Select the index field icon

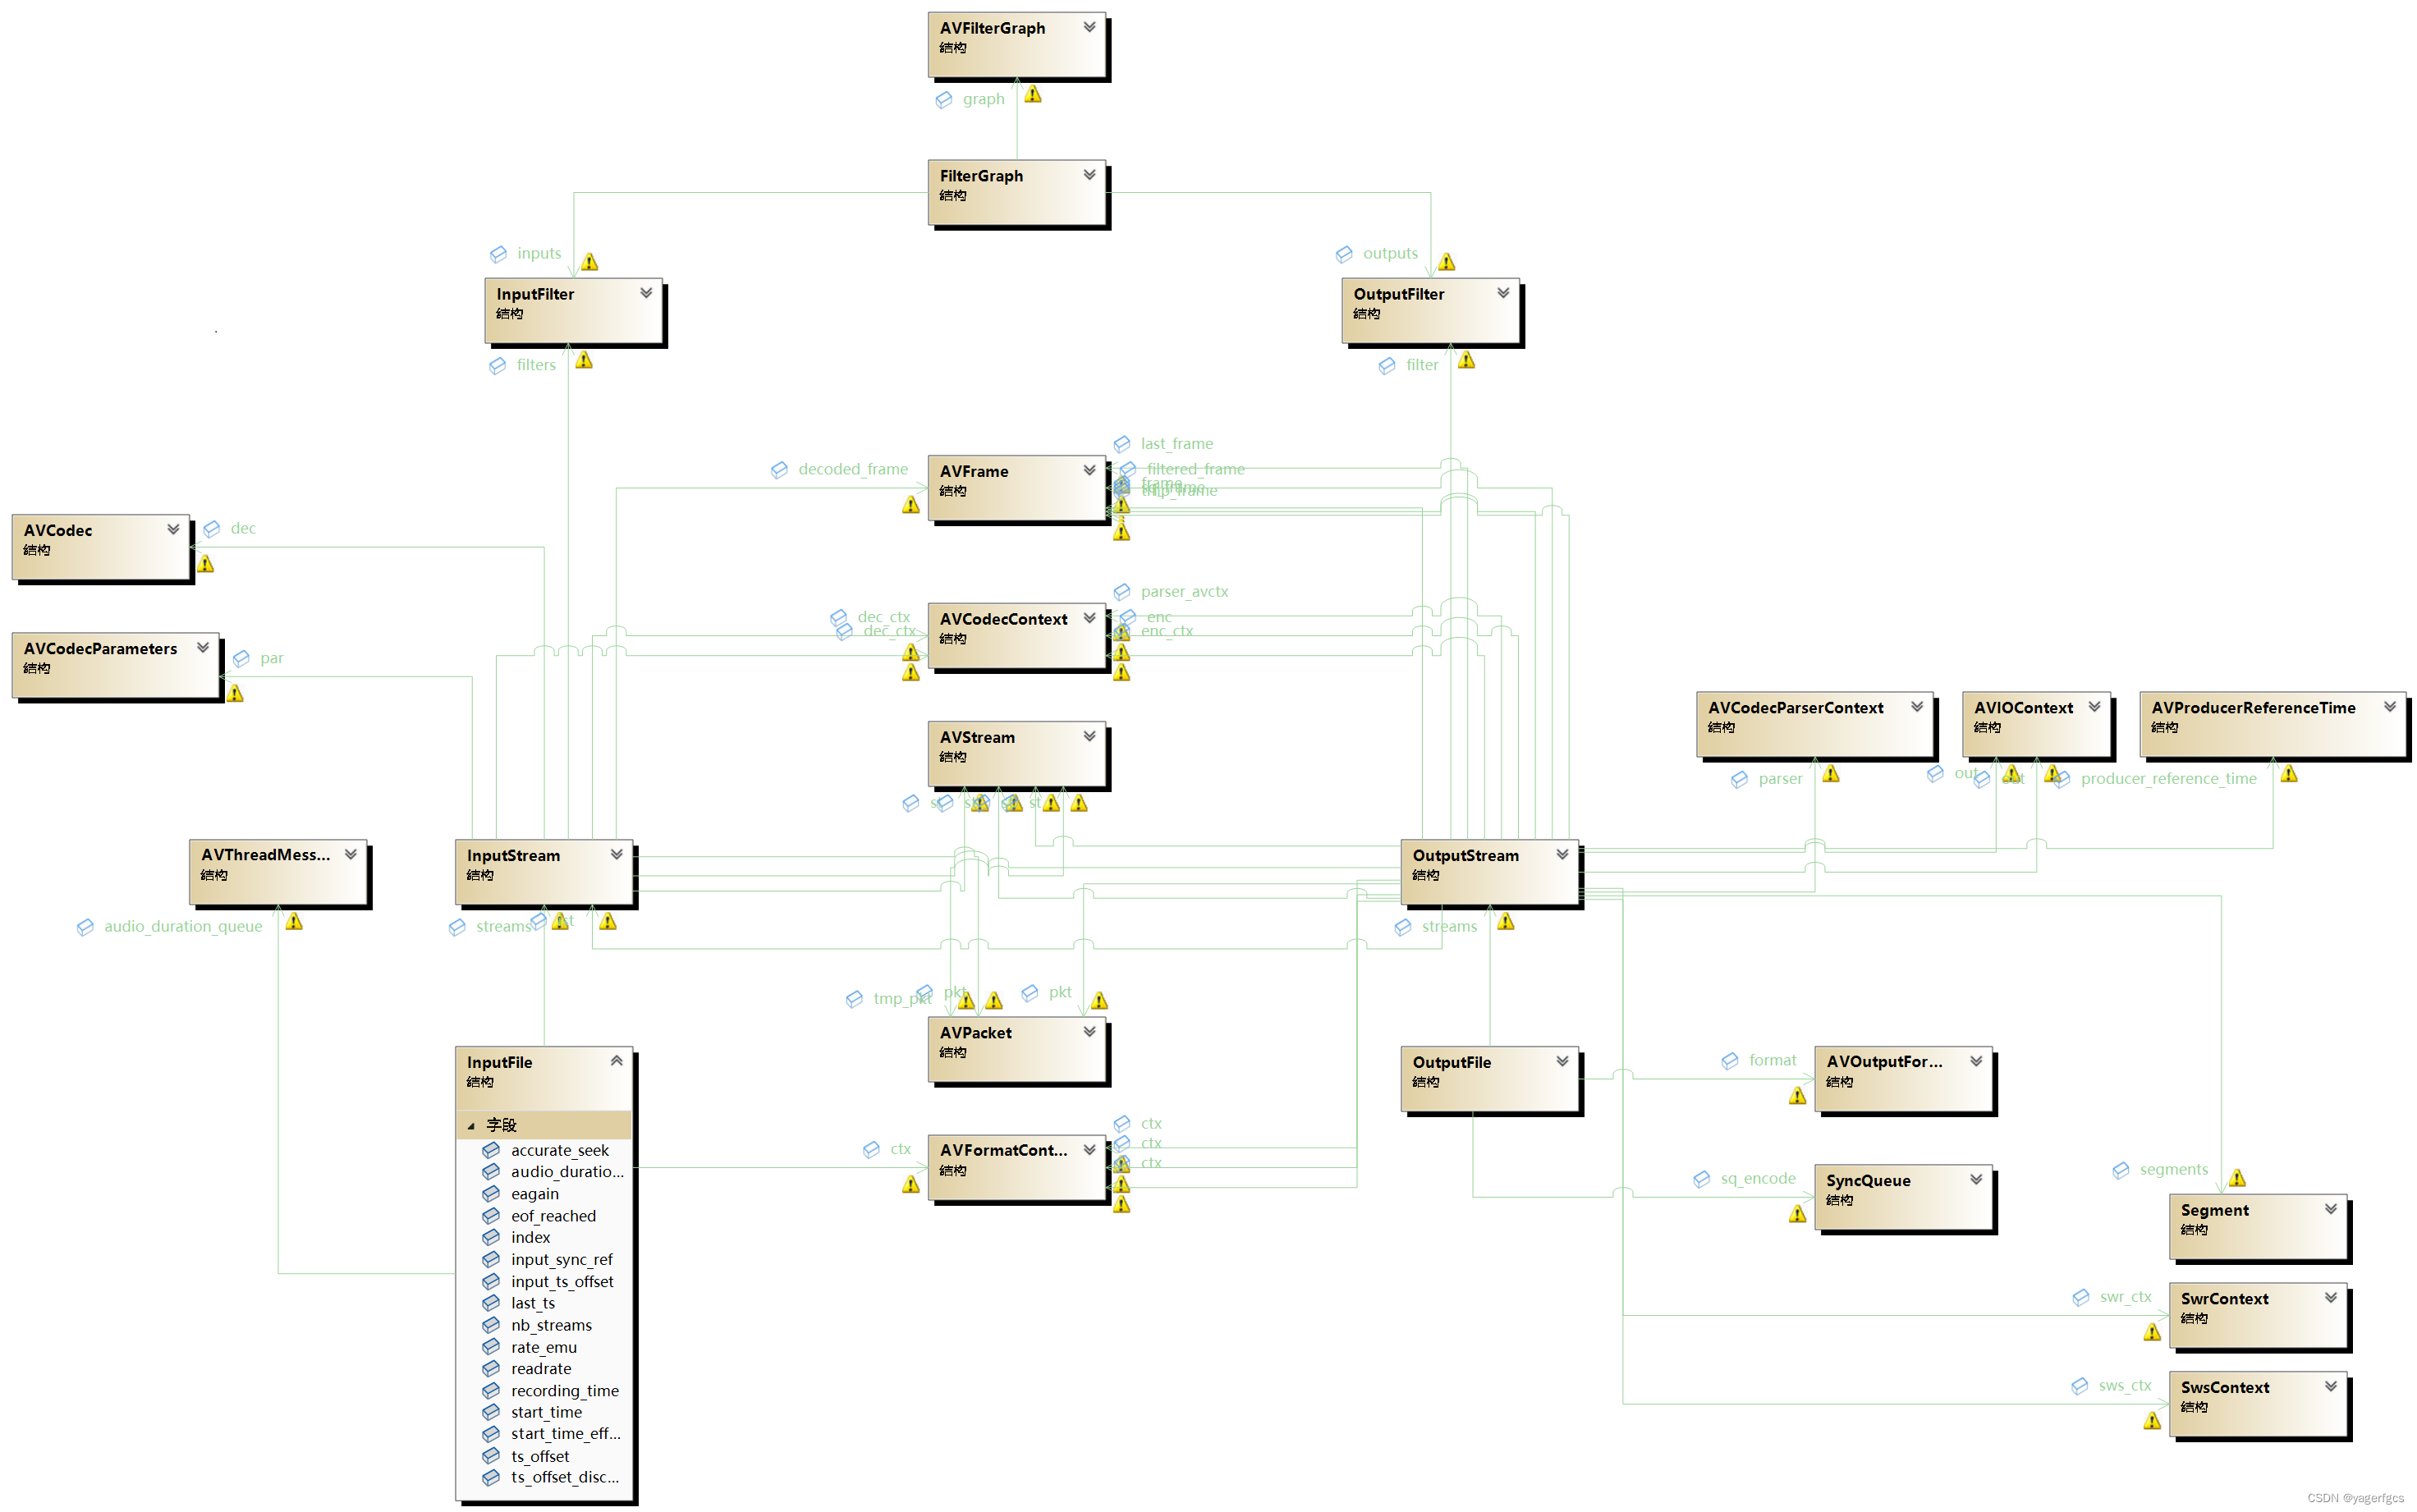[491, 1237]
